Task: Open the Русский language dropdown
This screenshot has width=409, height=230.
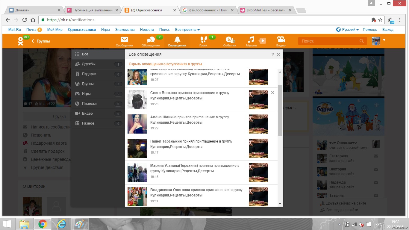Action: coord(347,30)
